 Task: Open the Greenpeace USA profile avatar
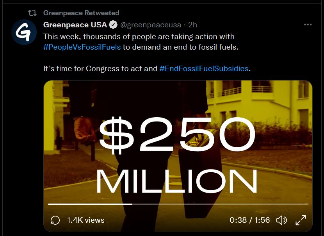pos(24,32)
